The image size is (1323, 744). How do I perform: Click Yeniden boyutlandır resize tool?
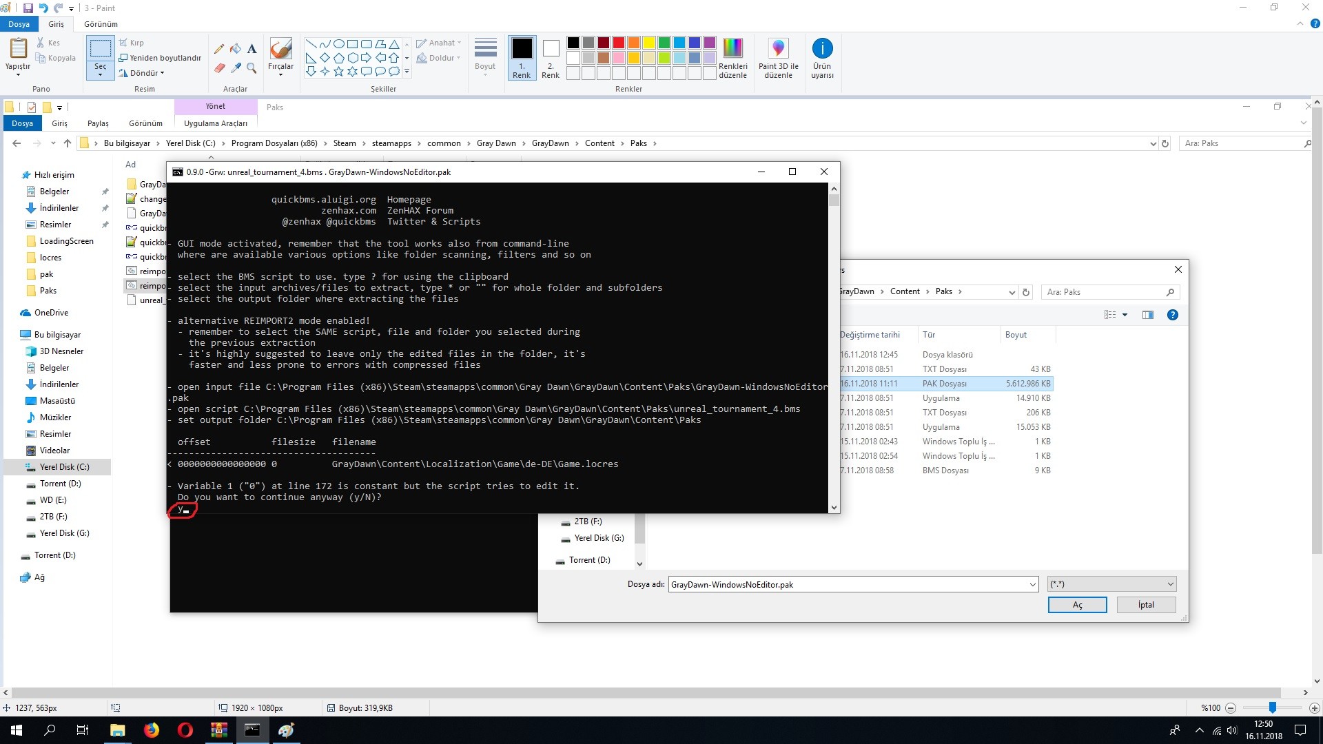pyautogui.click(x=160, y=58)
